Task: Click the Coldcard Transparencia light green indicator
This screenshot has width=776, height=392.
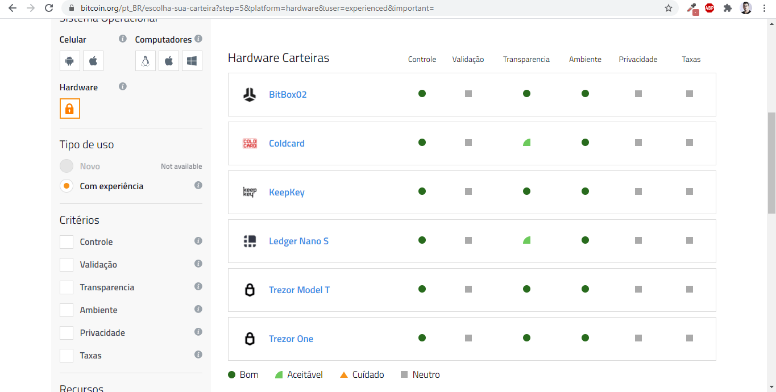Action: click(x=526, y=143)
